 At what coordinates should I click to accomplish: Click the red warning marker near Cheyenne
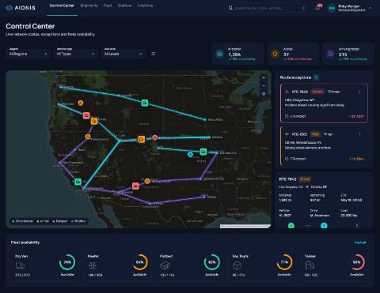tap(155, 137)
